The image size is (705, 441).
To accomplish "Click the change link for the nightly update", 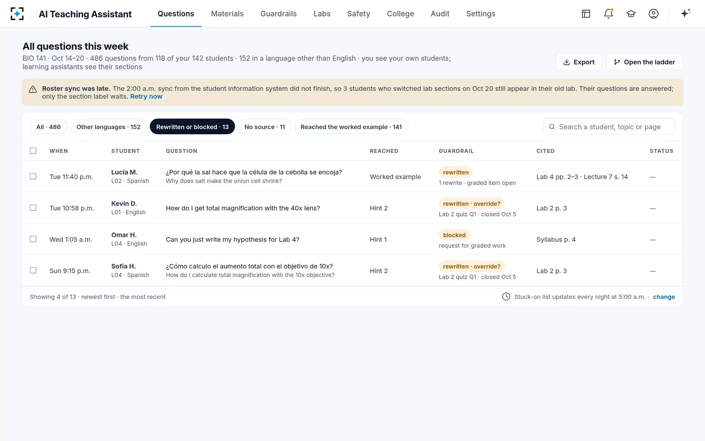I will [664, 297].
